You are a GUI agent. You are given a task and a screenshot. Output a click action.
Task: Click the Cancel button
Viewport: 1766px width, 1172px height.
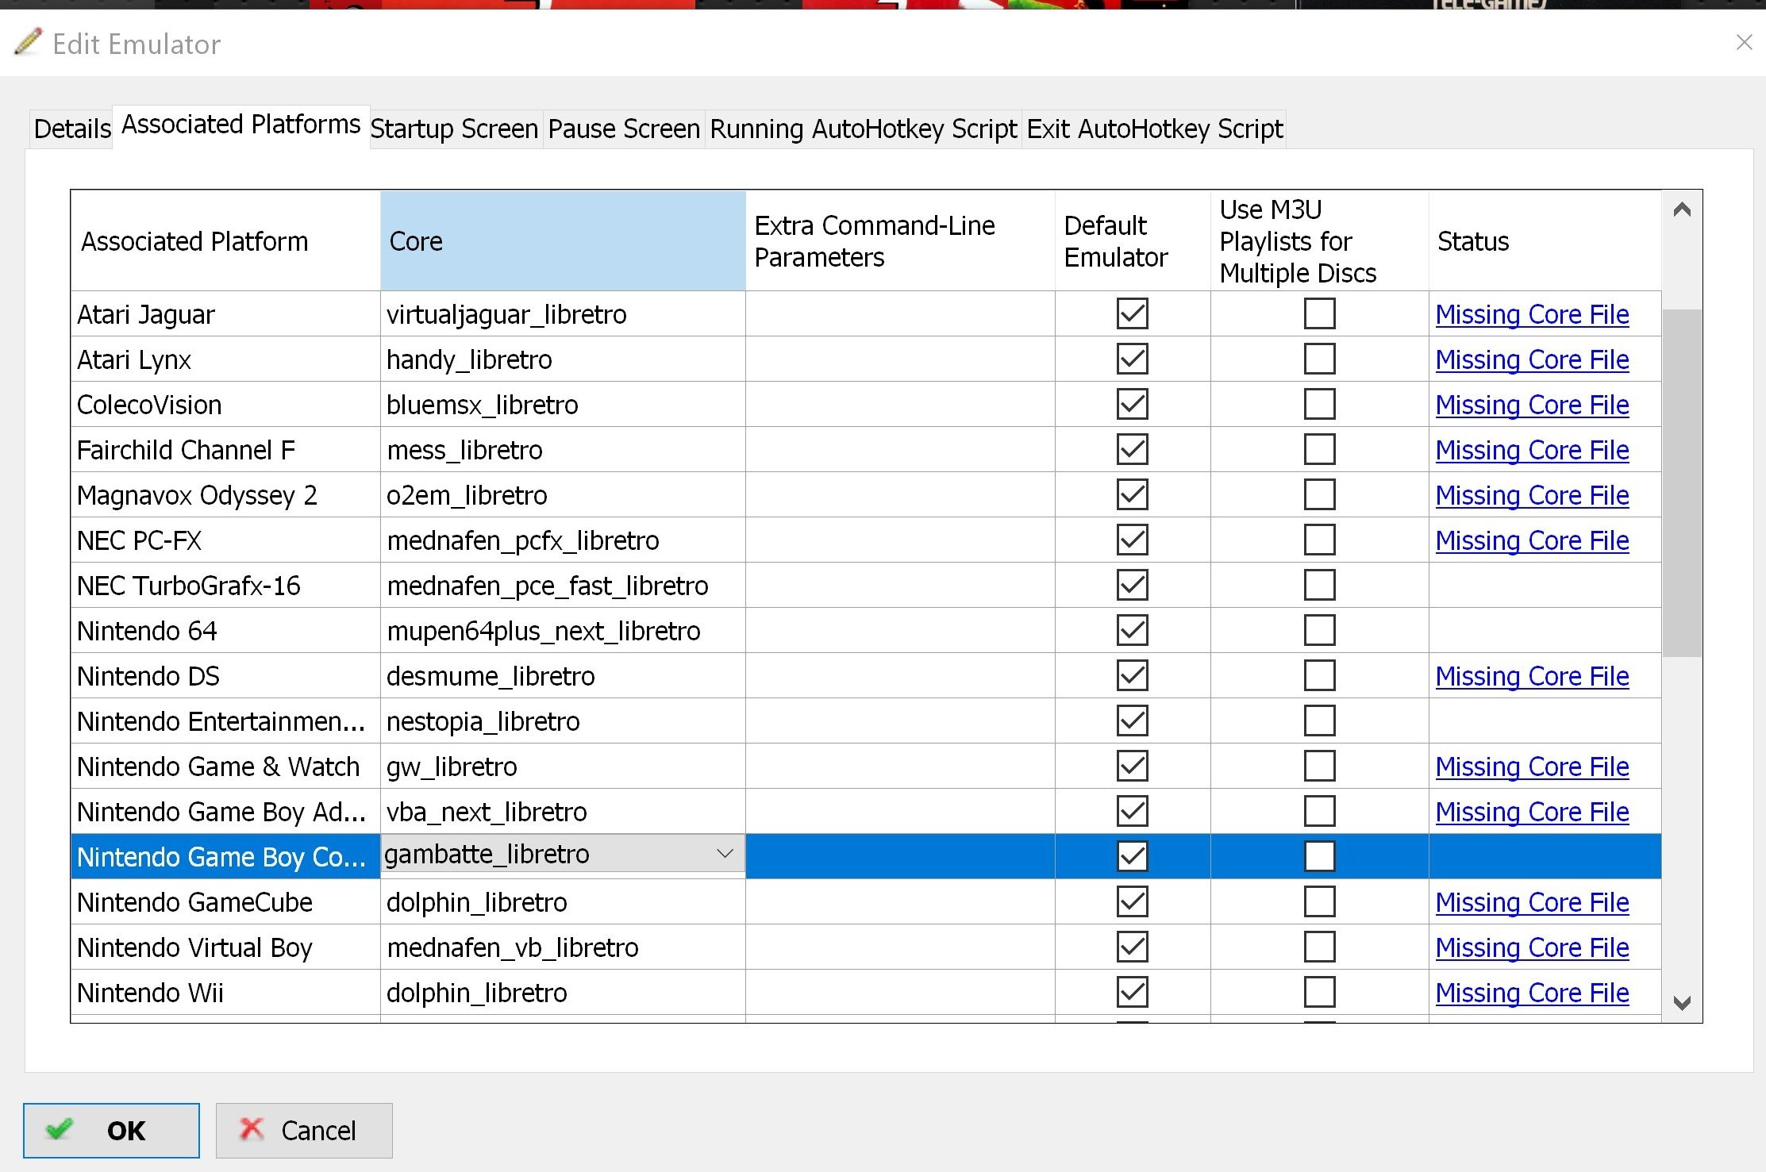pos(304,1130)
